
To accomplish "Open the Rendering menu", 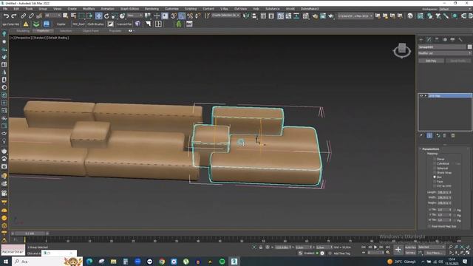I will [152, 9].
